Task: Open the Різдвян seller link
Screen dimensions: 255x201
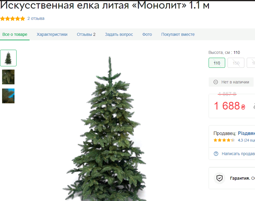Action: [x=246, y=133]
